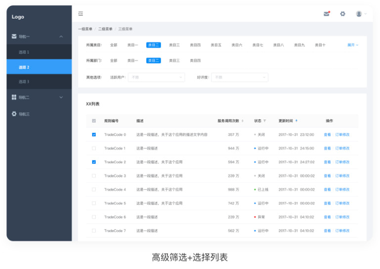Select 类目九 in the 所属类目 filter
380x269 pixels.
tap(300, 45)
